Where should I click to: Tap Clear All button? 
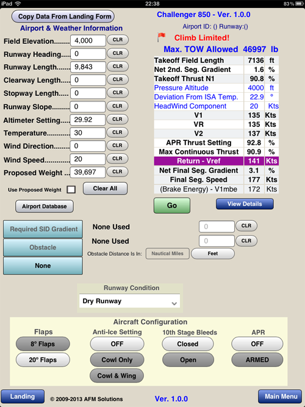pyautogui.click(x=105, y=188)
